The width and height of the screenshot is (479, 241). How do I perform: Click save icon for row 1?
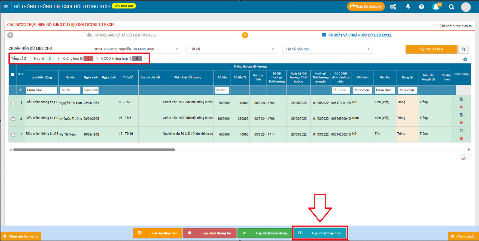click(x=461, y=99)
